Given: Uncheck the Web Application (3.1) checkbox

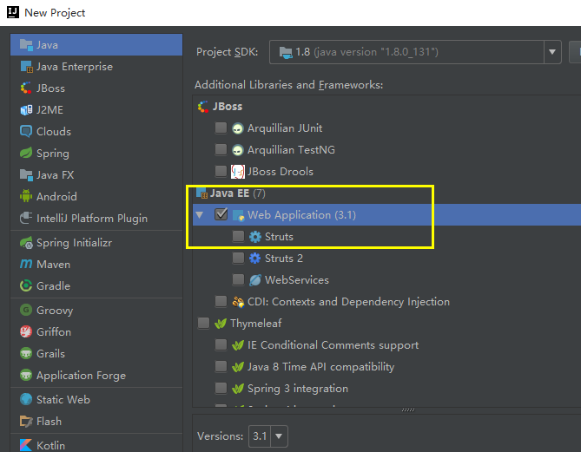Looking at the screenshot, I should (x=221, y=214).
